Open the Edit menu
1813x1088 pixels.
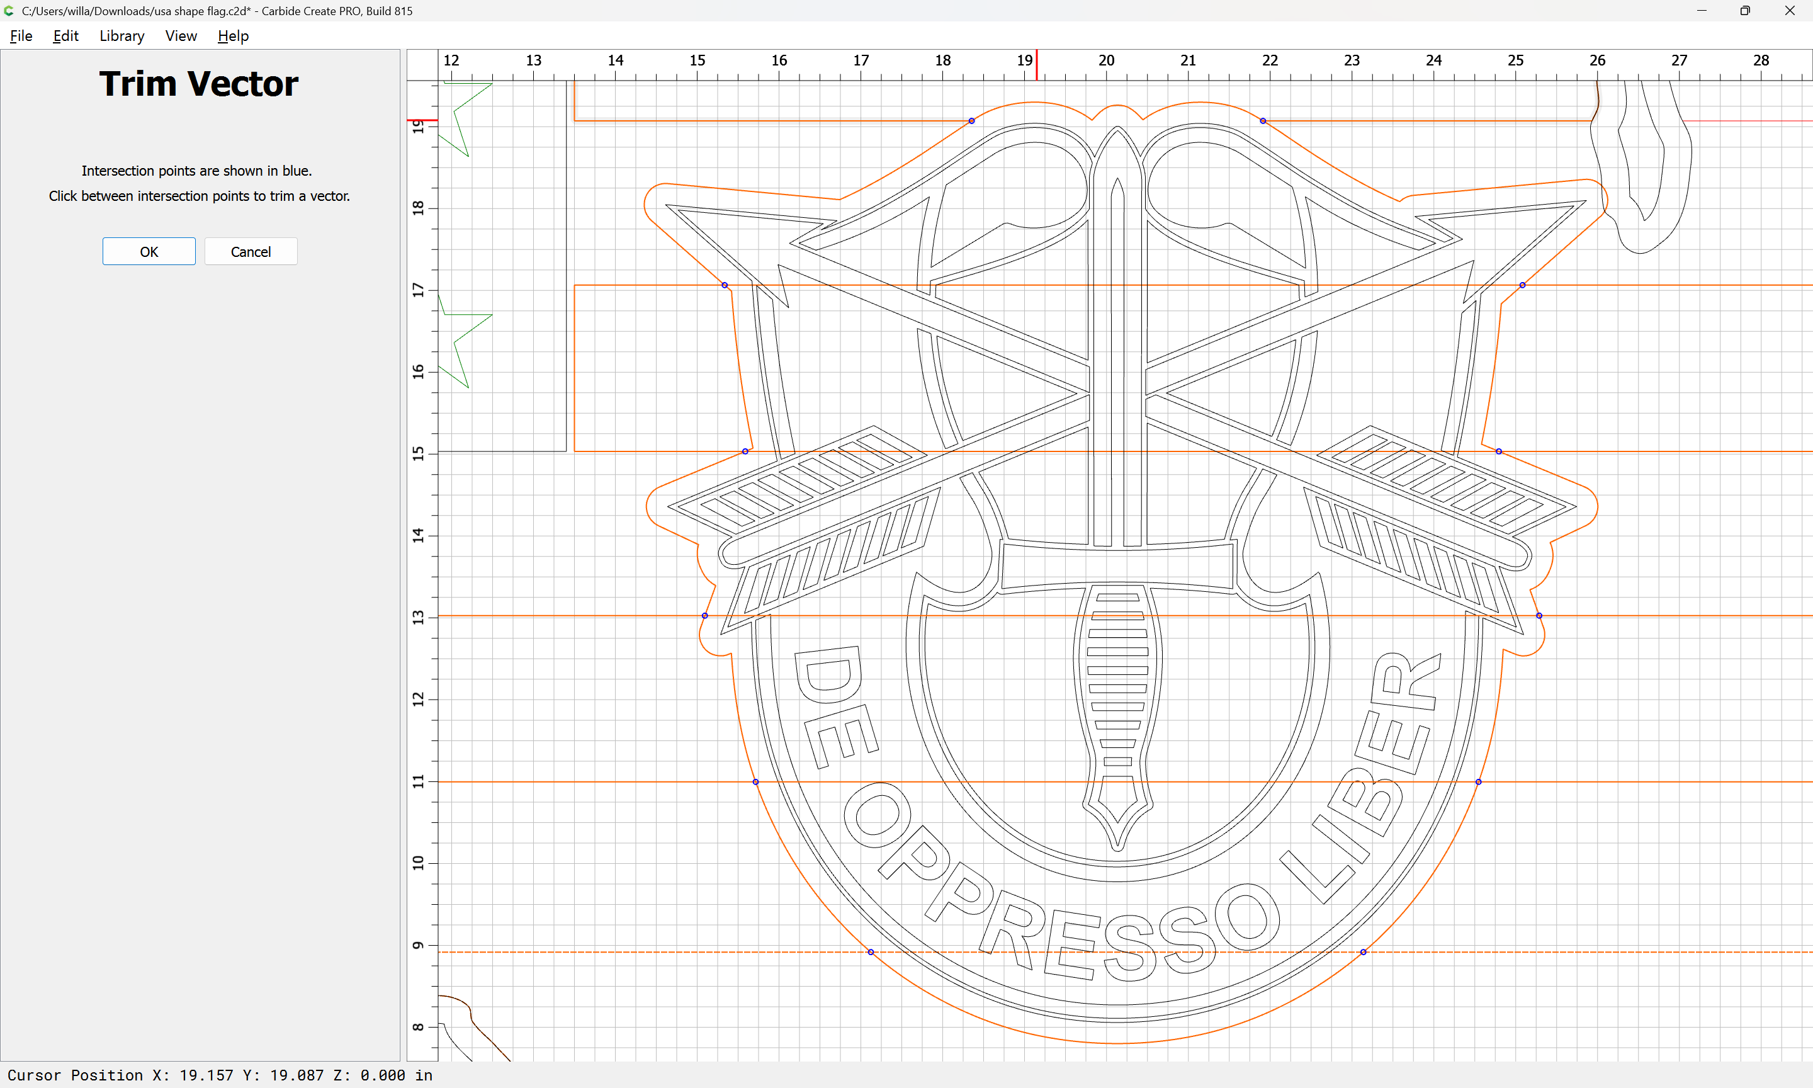coord(65,36)
